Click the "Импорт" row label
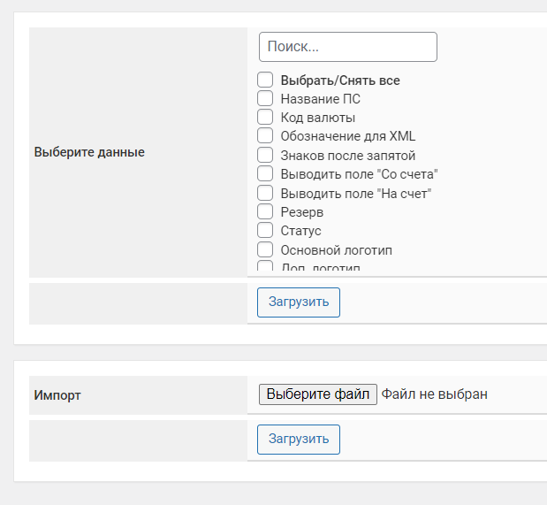 [57, 395]
